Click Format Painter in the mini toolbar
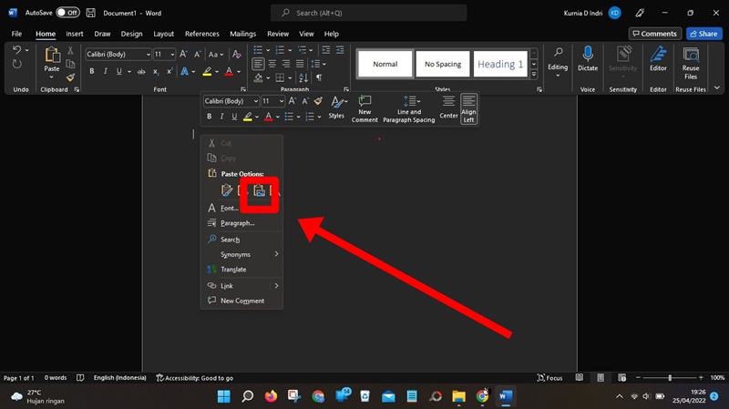729x409 pixels. tap(318, 101)
